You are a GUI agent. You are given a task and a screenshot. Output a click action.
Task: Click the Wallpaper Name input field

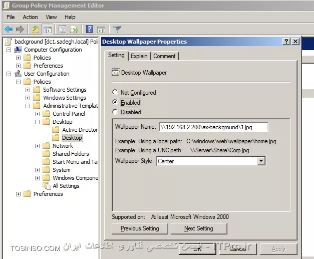[x=214, y=127]
